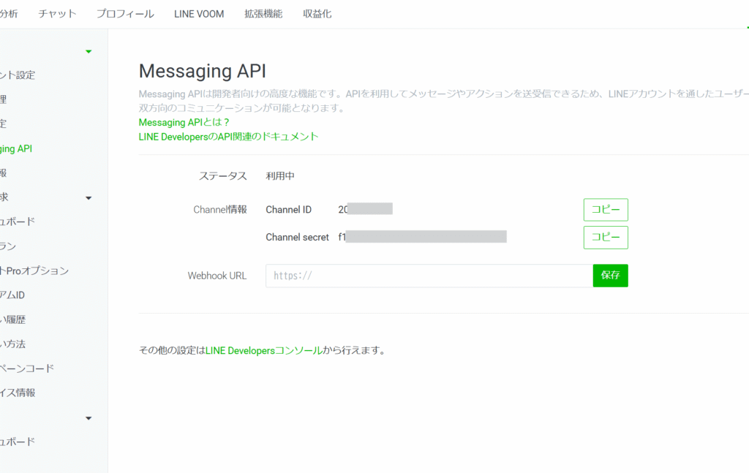Focus the Webhook URL input field
This screenshot has width=749, height=473.
pyautogui.click(x=429, y=276)
